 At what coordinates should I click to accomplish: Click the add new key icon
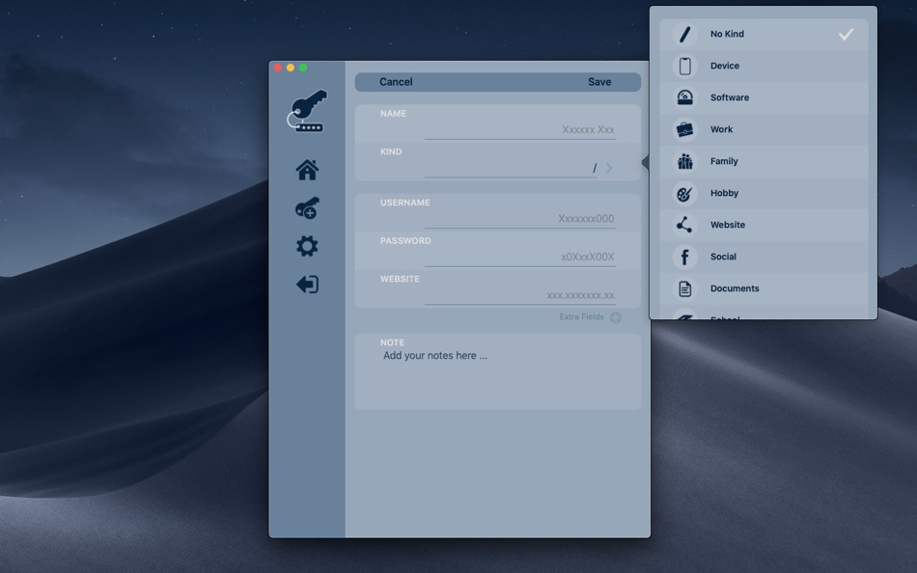coord(307,208)
